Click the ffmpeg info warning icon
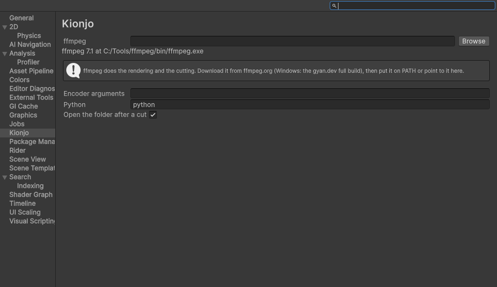 tap(73, 71)
